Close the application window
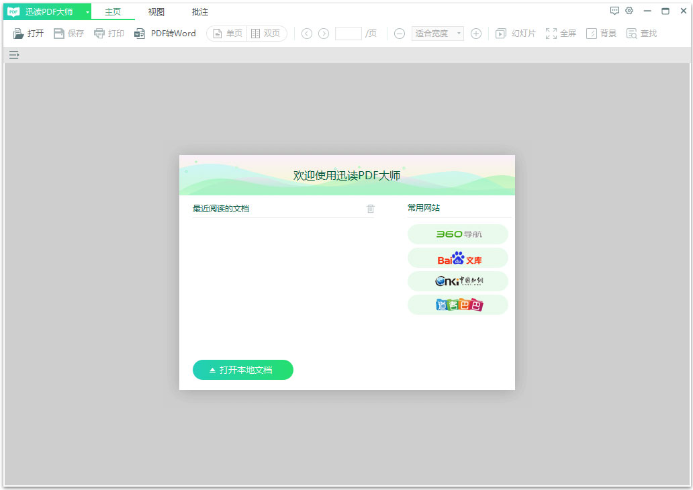Viewport: 693px width, 490px height. tap(684, 11)
